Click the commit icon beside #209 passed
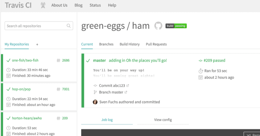Viewport: 260px width, 136px height. coord(200,61)
